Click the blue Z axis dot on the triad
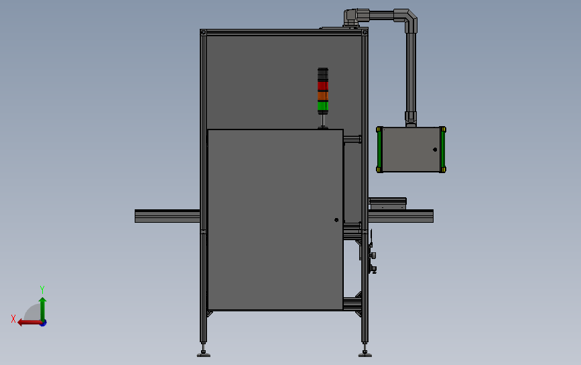581x365 pixels. tap(44, 323)
